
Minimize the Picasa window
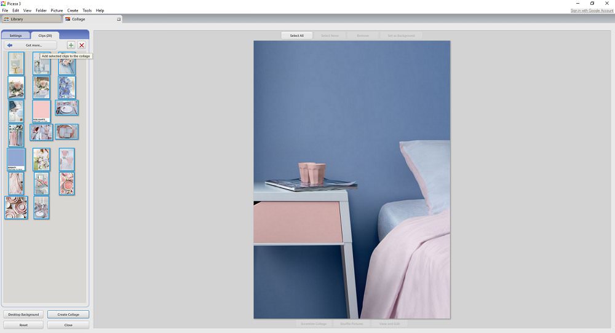[x=577, y=3]
